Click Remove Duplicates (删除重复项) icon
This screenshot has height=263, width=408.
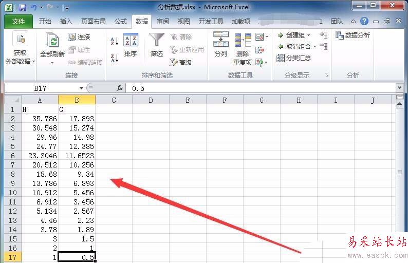(243, 40)
